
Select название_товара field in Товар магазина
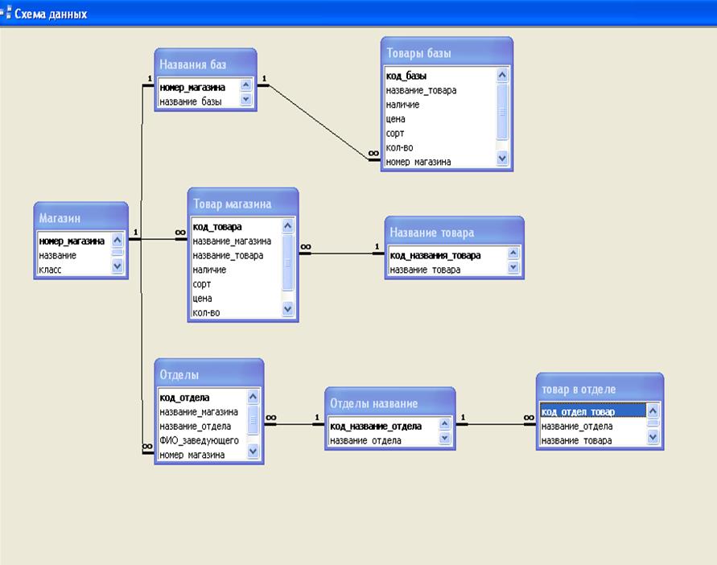(237, 255)
